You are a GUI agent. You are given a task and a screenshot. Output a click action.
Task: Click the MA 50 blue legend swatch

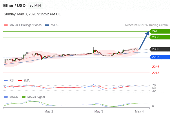point(47,25)
